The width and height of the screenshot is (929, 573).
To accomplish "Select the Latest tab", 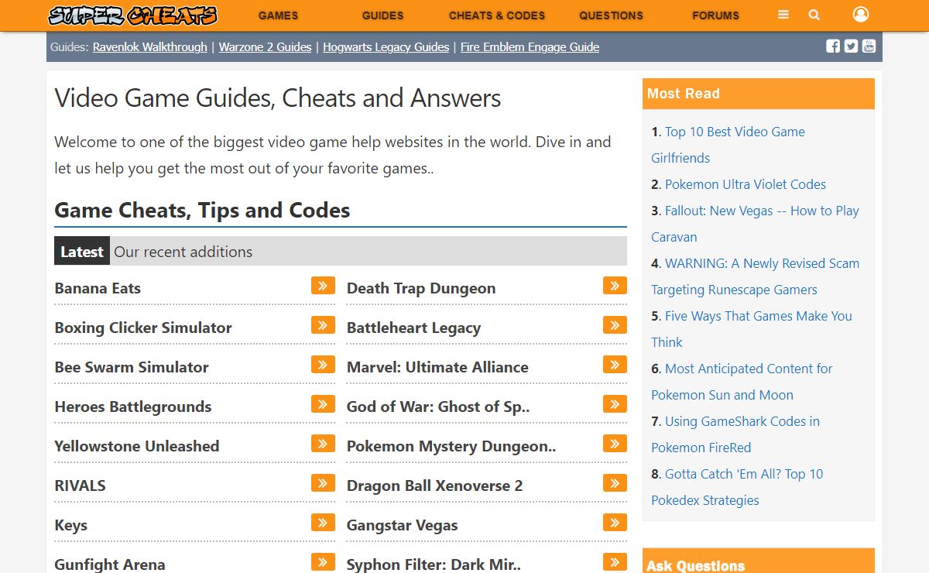I will (x=82, y=252).
